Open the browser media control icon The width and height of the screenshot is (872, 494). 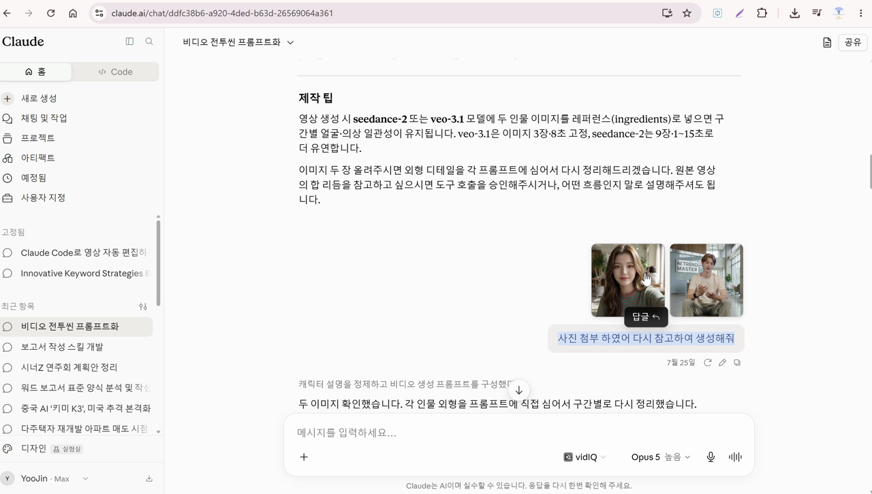(x=817, y=13)
